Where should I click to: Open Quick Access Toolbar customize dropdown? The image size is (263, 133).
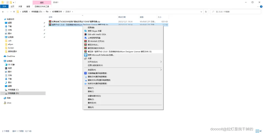pos(14,2)
